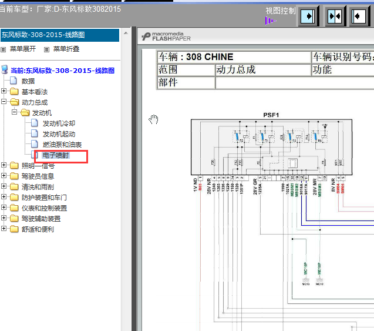Open 电子喷射 wiring diagram
The image size is (374, 331).
56,155
